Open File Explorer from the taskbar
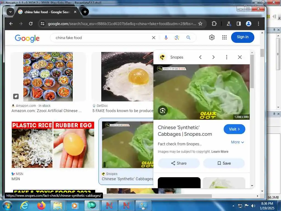Screen dimensions: 281x211 58,206
